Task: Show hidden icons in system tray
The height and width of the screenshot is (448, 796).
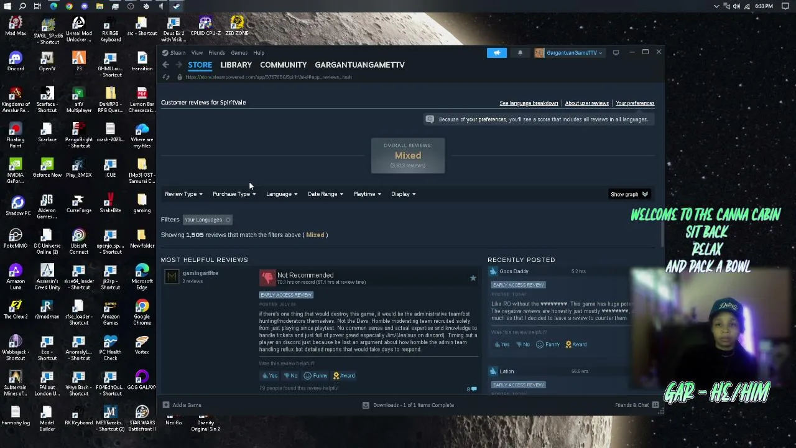Action: 716,6
